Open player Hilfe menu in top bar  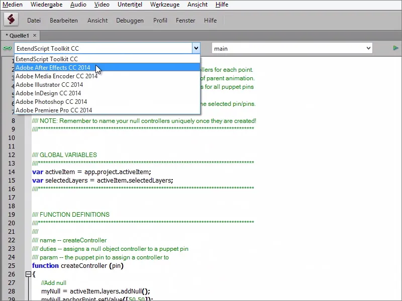[x=222, y=5]
